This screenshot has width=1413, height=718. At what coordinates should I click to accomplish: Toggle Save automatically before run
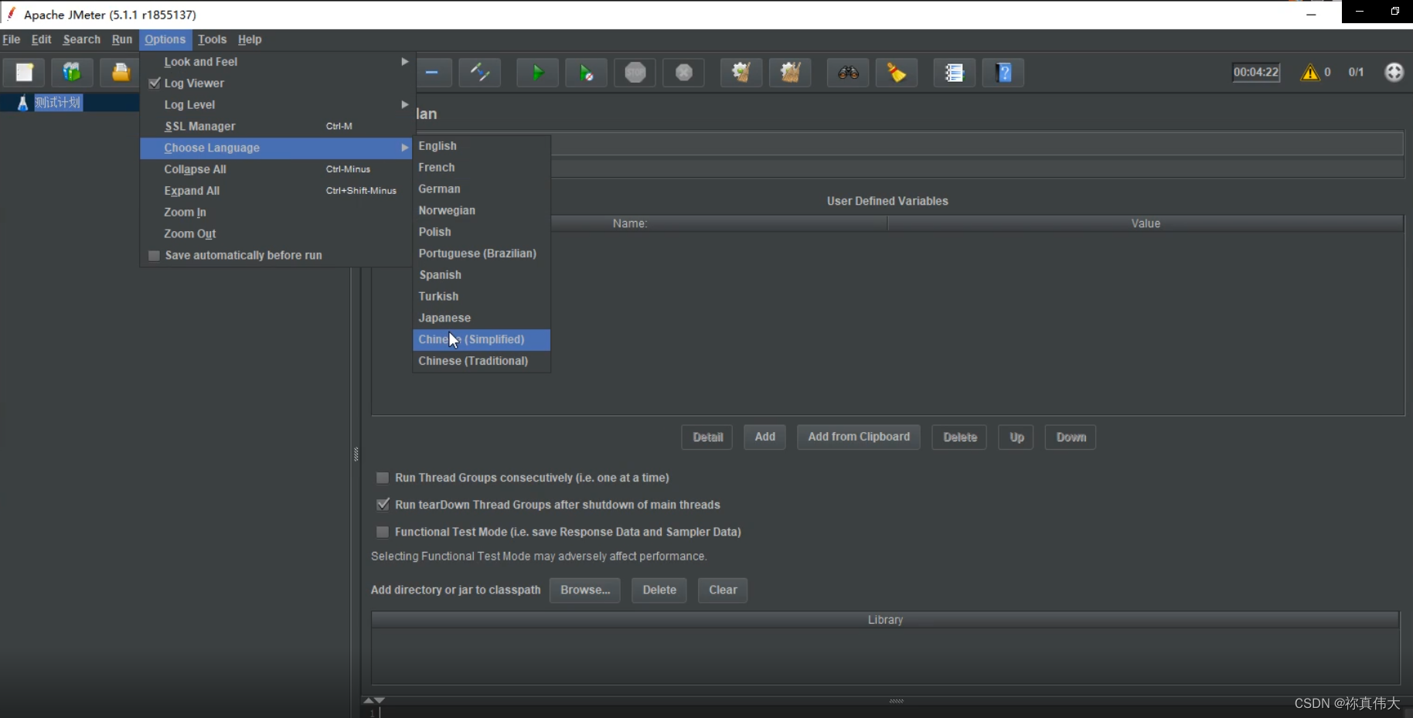click(154, 255)
